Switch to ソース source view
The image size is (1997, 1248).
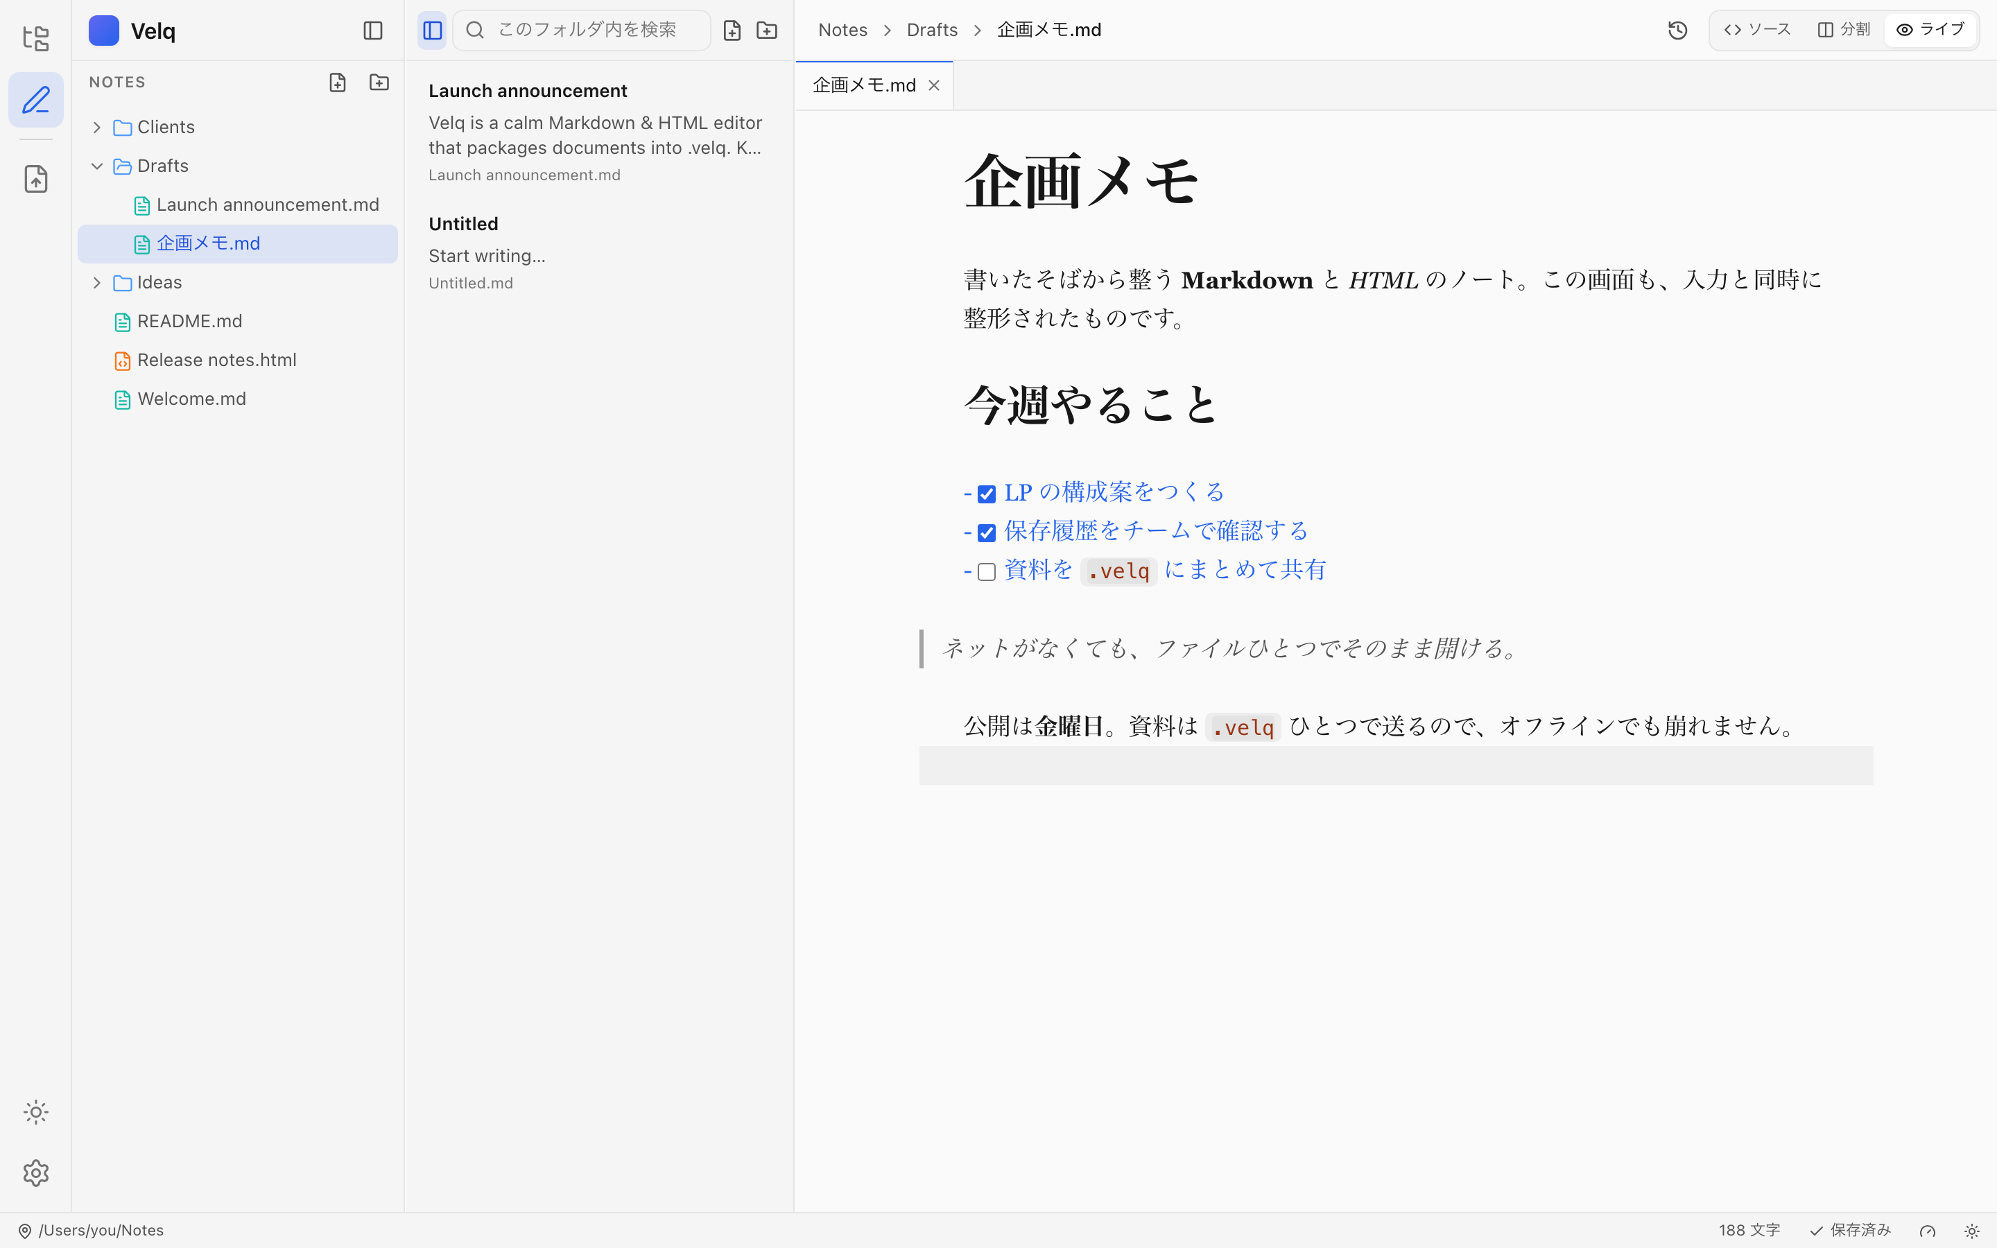[x=1758, y=30]
